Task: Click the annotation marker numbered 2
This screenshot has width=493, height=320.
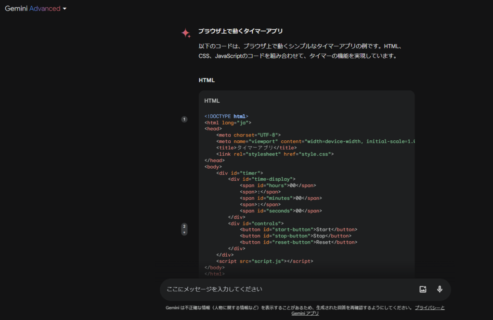Action: click(184, 226)
